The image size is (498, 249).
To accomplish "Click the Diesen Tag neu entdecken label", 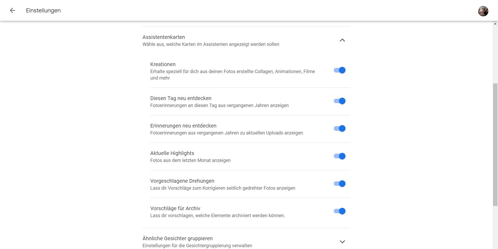I will point(181,98).
